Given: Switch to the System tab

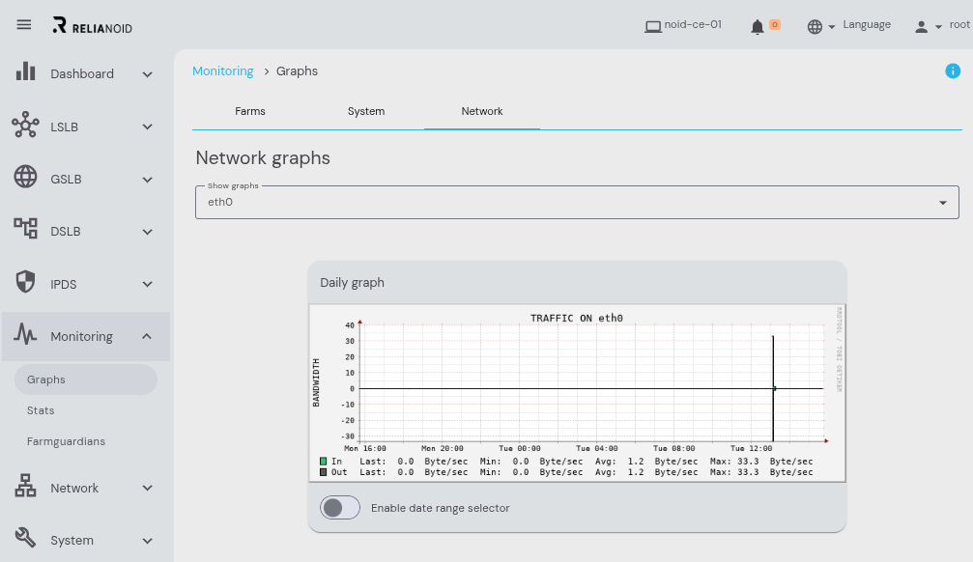Looking at the screenshot, I should [x=366, y=112].
